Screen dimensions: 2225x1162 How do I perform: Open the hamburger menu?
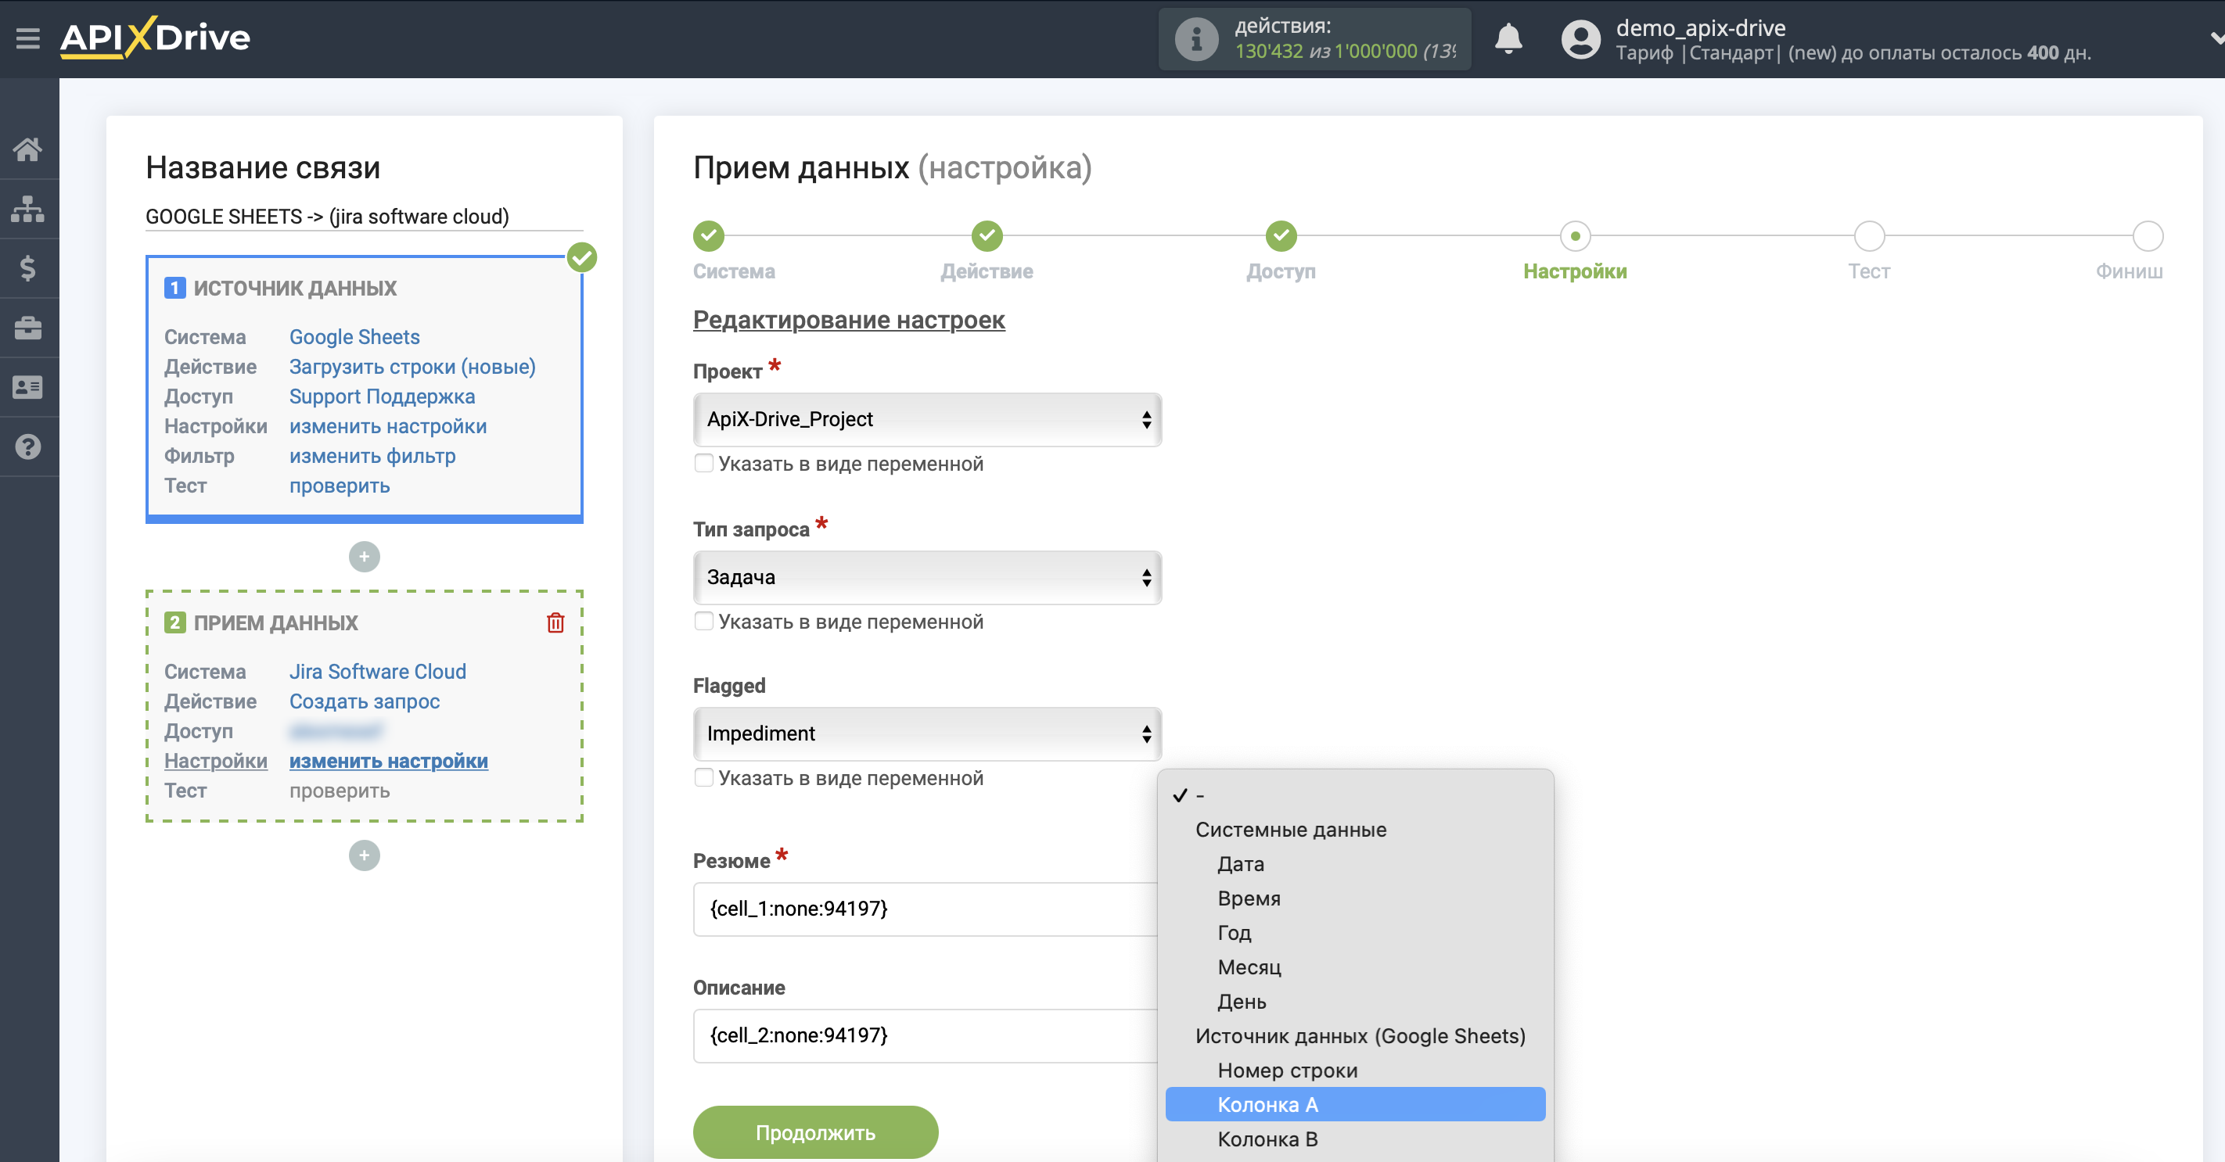click(x=27, y=38)
